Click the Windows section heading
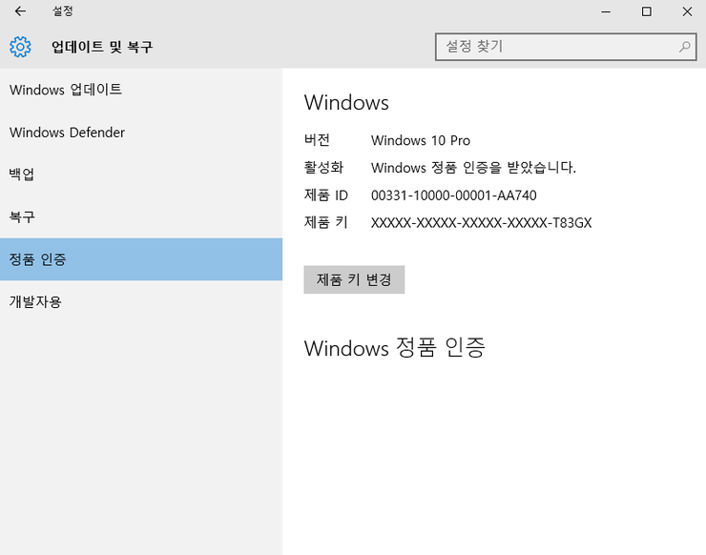The width and height of the screenshot is (706, 555). click(346, 103)
